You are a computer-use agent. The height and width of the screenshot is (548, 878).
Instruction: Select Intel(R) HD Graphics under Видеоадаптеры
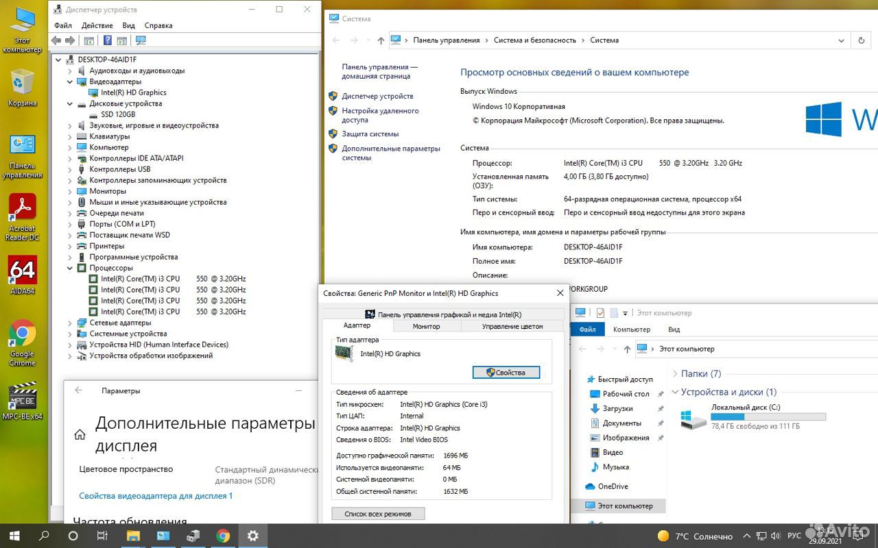tap(134, 92)
